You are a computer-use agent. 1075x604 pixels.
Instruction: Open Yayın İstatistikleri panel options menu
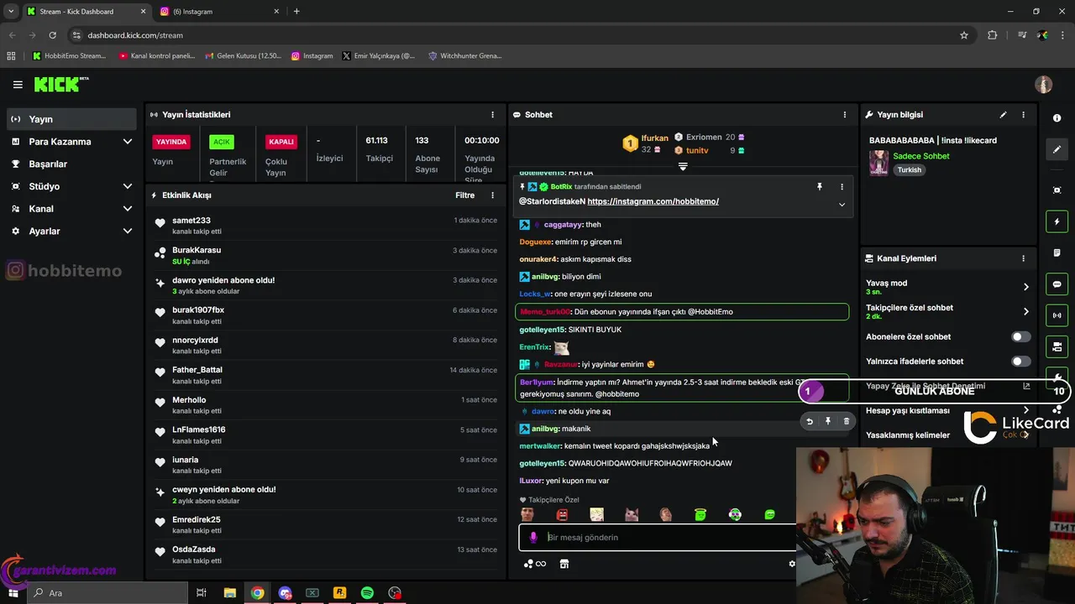(493, 115)
